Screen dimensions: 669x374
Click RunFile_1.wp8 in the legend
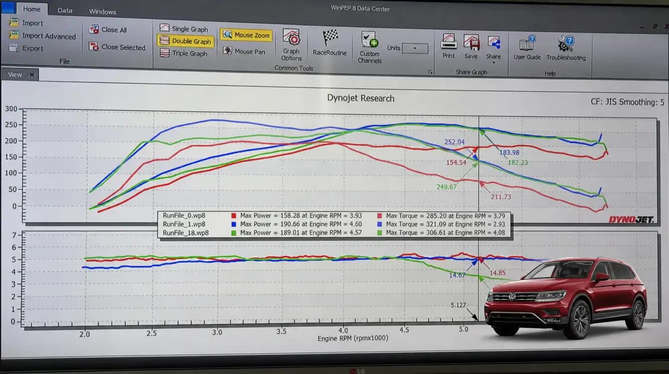[184, 224]
